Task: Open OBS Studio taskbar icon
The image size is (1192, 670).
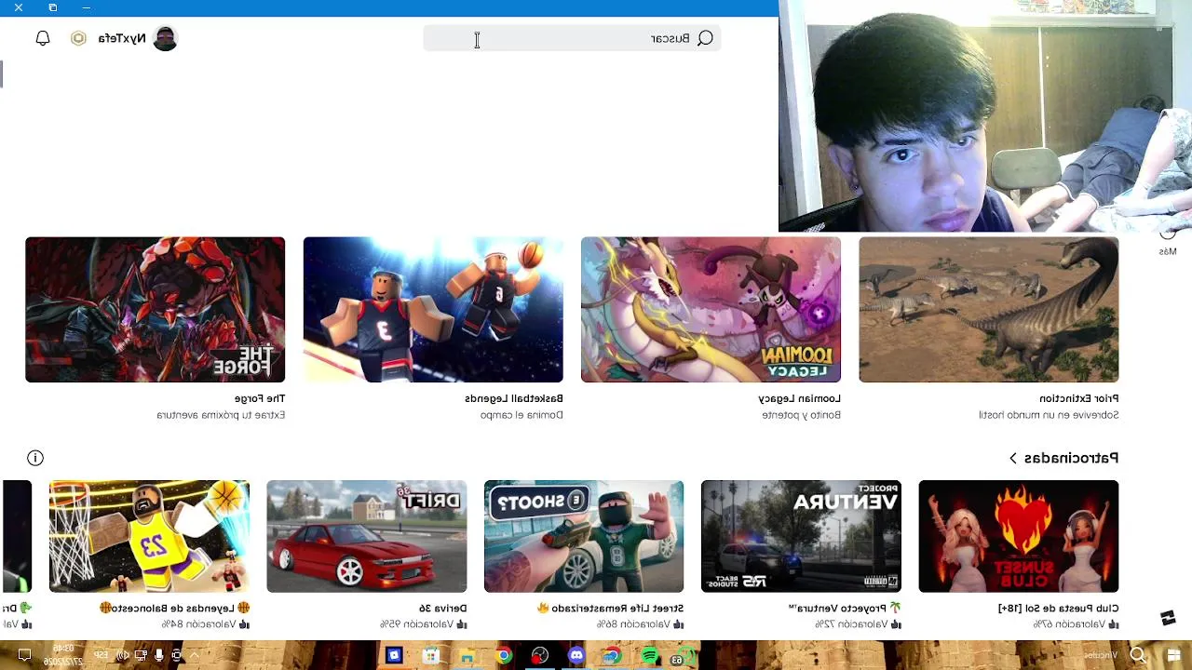Action: [x=539, y=656]
